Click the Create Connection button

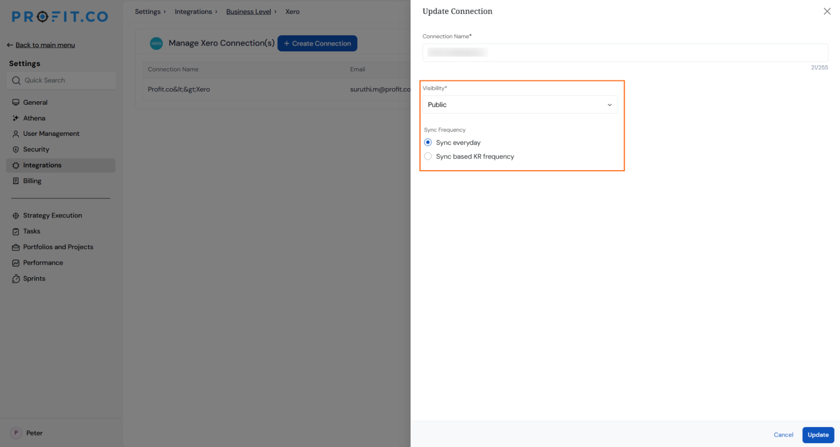coord(317,43)
